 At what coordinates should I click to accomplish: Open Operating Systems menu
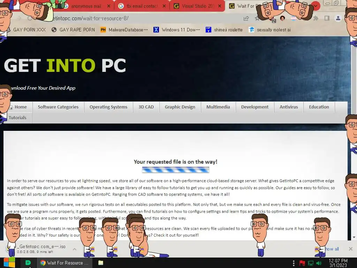108,107
